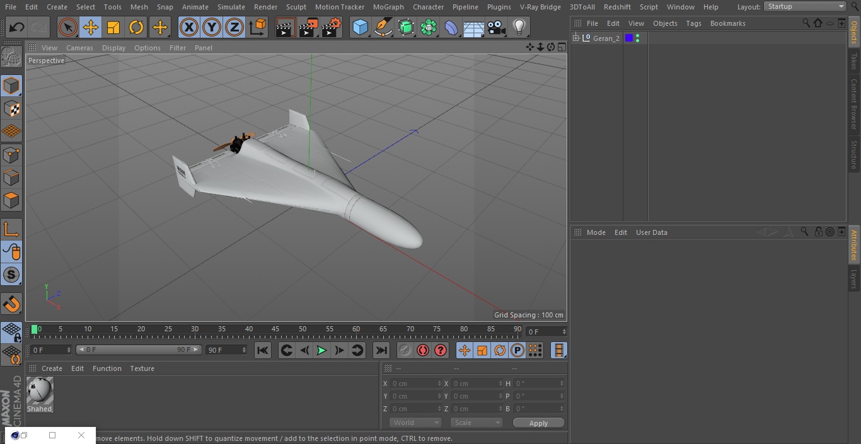Toggle Autokeying button
The image size is (861, 444).
click(x=423, y=350)
